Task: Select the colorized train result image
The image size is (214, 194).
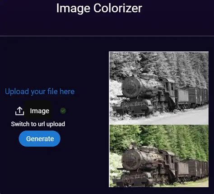Action: coord(159,156)
